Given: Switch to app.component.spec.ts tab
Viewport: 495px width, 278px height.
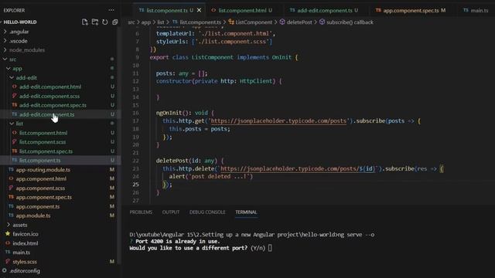Looking at the screenshot, I should click(x=411, y=10).
